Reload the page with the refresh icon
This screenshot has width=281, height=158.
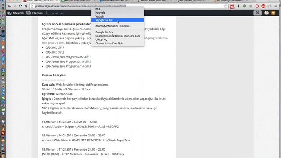21,6
